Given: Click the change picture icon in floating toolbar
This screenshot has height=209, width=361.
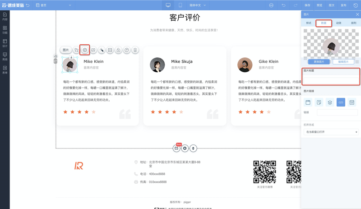Looking at the screenshot, I should pyautogui.click(x=93, y=50).
